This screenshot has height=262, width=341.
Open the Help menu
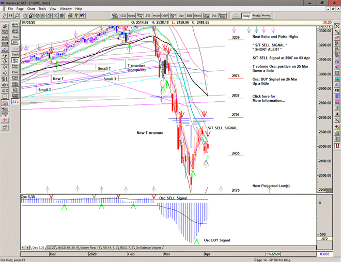coord(79,9)
